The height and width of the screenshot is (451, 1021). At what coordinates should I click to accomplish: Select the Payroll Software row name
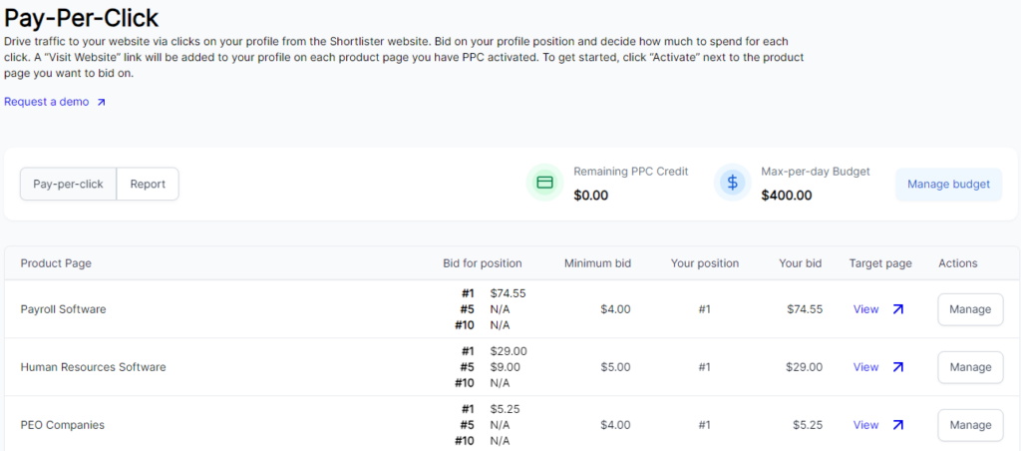click(x=63, y=309)
